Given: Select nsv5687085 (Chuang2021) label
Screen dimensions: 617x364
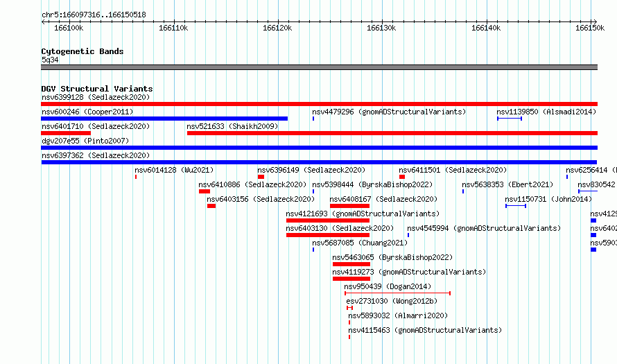Looking at the screenshot, I should [360, 243].
